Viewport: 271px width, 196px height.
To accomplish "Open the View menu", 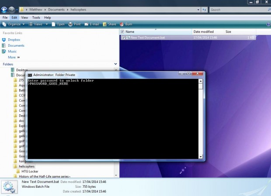I will click(x=24, y=17).
